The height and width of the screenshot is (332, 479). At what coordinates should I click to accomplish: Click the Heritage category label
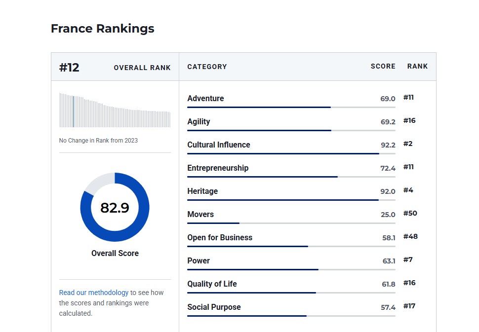(x=202, y=191)
